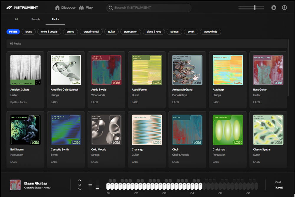Click the INSTRUMENT logo icon
The height and width of the screenshot is (197, 295).
(x=9, y=8)
